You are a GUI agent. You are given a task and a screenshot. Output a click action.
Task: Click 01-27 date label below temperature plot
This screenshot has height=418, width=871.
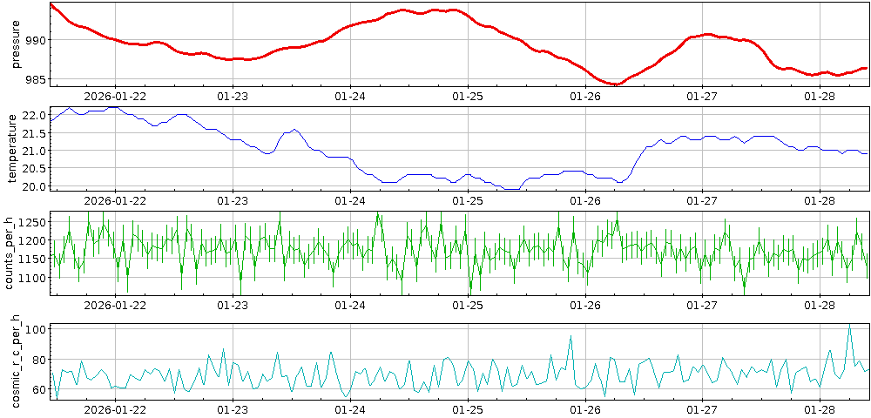(703, 201)
